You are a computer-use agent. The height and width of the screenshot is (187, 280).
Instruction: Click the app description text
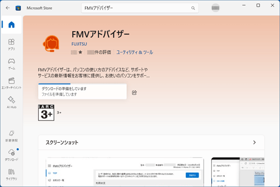click(94, 73)
